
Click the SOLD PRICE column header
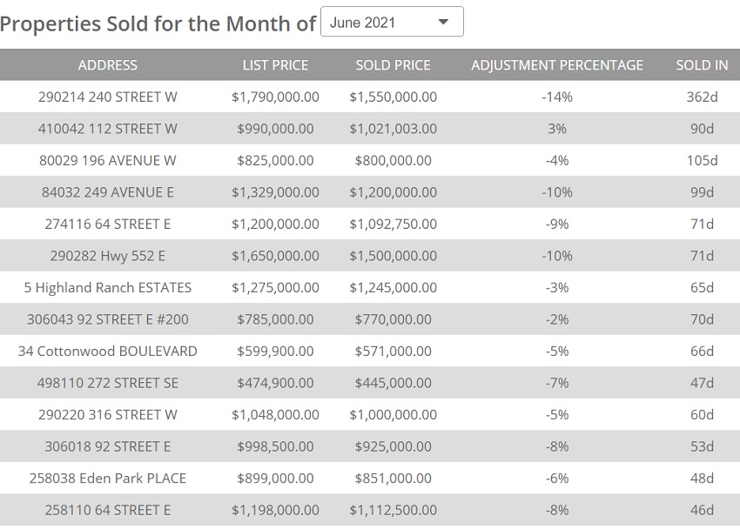pyautogui.click(x=393, y=65)
